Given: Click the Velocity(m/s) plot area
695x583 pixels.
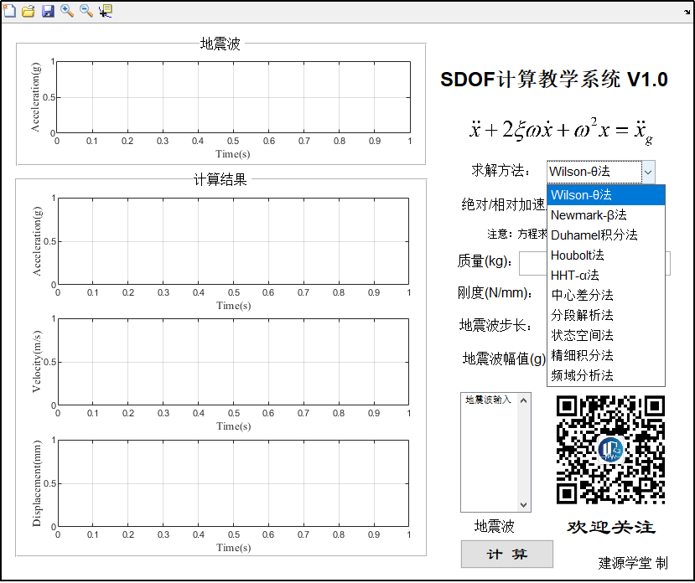Looking at the screenshot, I should click(x=233, y=362).
